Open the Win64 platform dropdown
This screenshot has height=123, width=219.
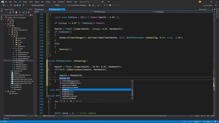click(61, 5)
